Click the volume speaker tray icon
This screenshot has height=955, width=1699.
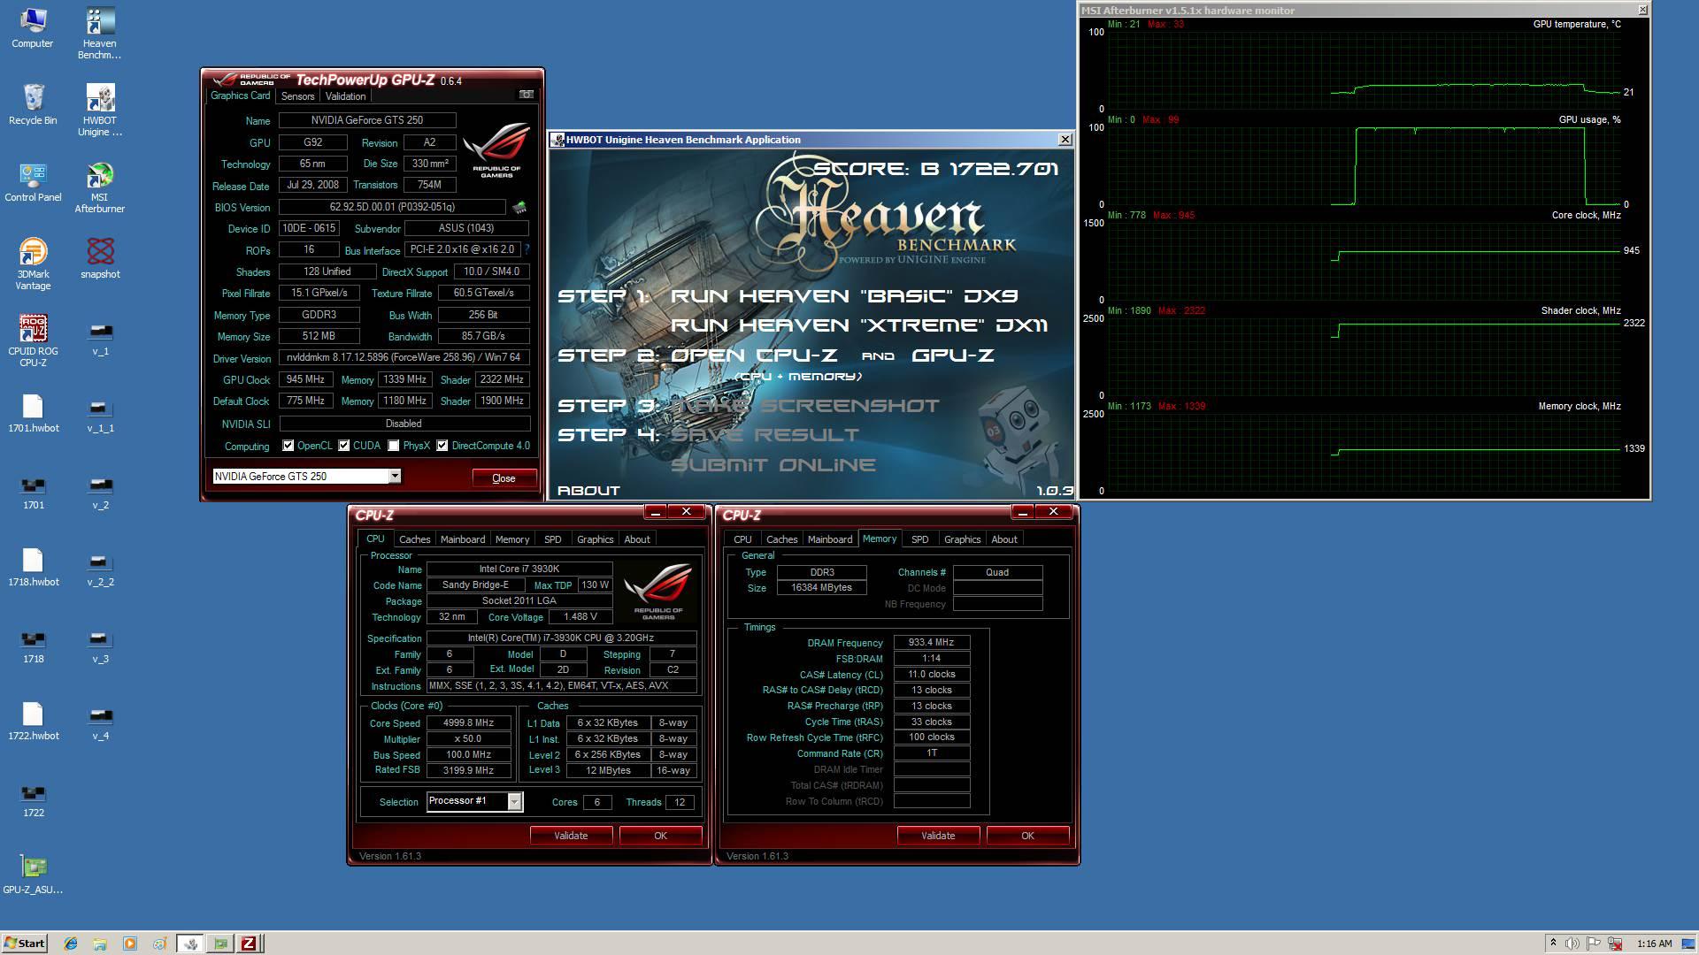click(1572, 944)
